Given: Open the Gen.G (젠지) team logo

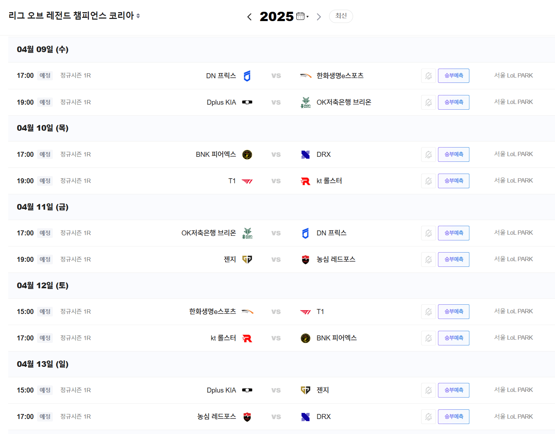Looking at the screenshot, I should [x=247, y=259].
